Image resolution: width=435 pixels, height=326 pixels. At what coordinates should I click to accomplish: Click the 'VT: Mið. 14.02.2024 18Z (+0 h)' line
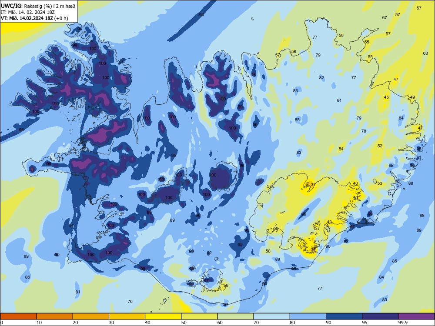(34, 18)
